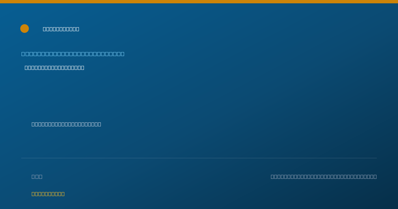Screen dimensions: 398x209
Task: Click the bold white subtitle under the headline
Action: (x=54, y=68)
